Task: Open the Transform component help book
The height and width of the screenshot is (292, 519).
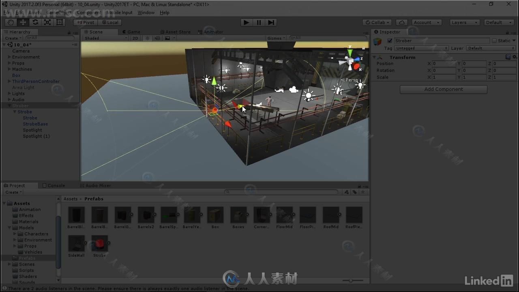Action: (508, 57)
